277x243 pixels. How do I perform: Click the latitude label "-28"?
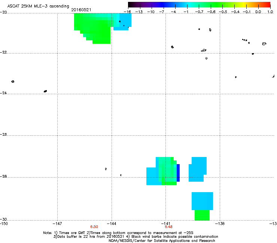3,176
